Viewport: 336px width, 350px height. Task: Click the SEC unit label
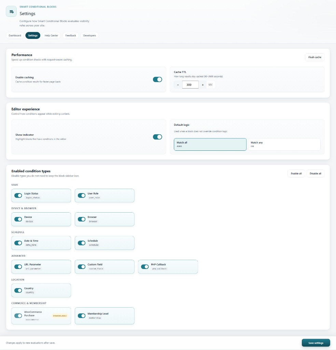210,85
